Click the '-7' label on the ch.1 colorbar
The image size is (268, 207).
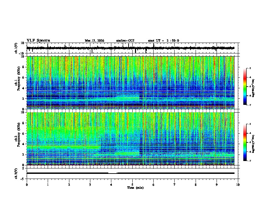[250, 105]
